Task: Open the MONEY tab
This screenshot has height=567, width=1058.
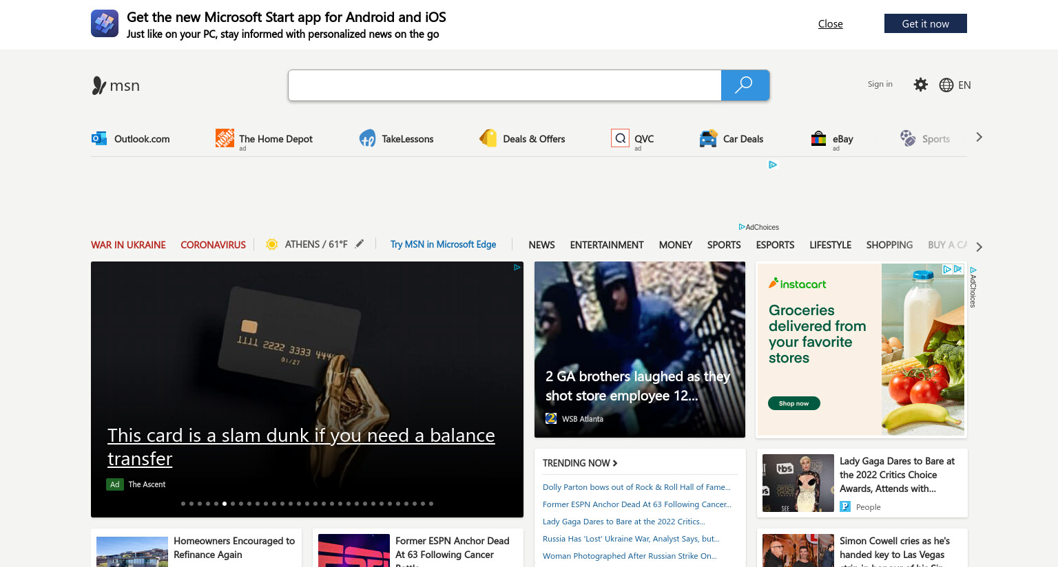Action: (675, 245)
